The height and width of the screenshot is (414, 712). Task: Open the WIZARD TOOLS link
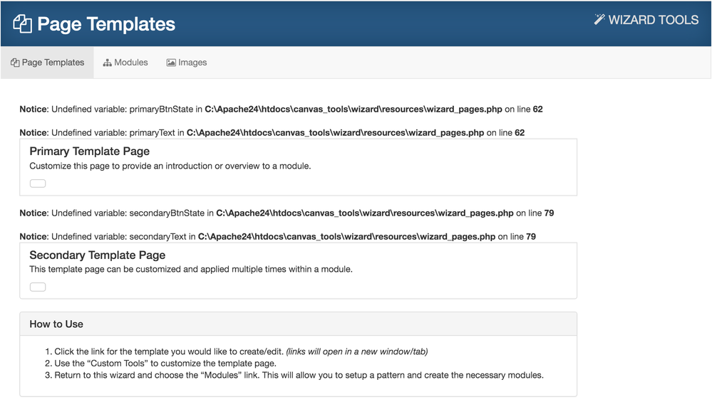pyautogui.click(x=646, y=20)
